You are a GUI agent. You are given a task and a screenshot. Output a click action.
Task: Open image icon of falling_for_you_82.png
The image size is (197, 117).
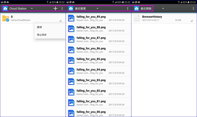click(x=71, y=92)
